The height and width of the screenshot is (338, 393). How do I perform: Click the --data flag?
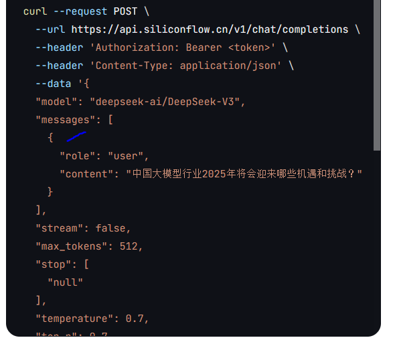tap(53, 84)
